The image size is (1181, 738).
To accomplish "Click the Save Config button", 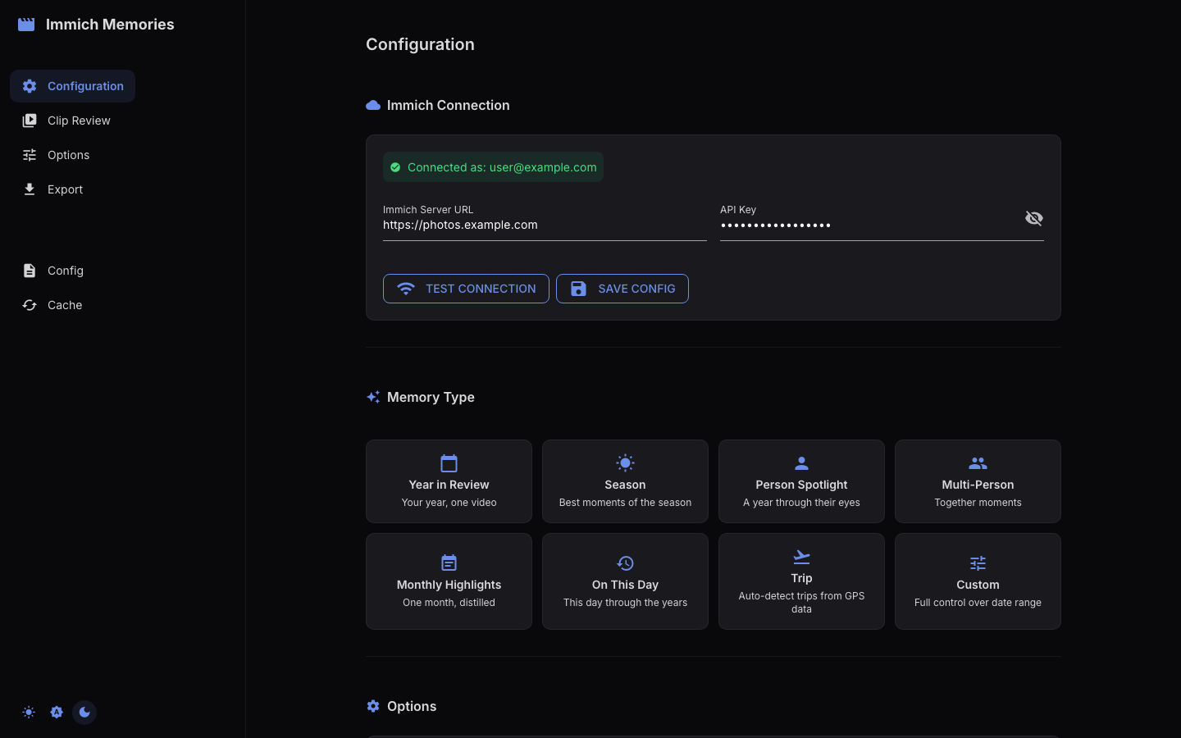I will click(622, 289).
